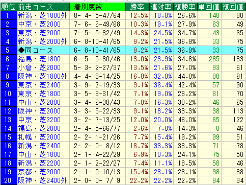The image size is (246, 185).
Task: Click 複回値 value 133
Action: (238, 59)
